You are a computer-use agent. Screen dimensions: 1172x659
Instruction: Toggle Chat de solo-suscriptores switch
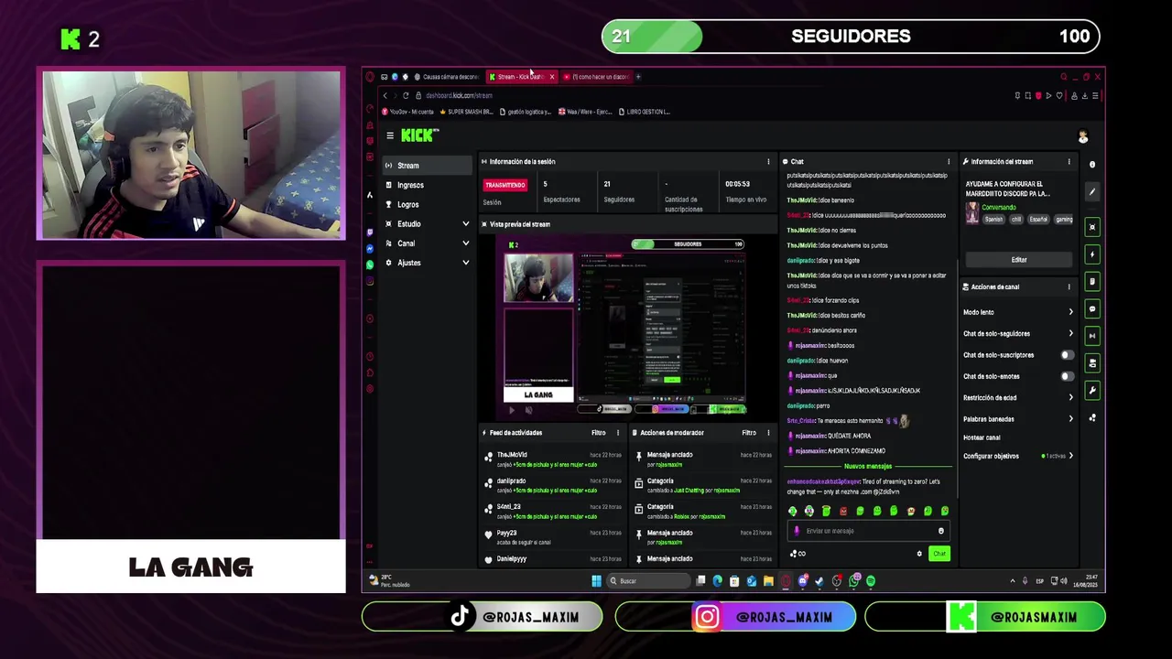point(1067,355)
